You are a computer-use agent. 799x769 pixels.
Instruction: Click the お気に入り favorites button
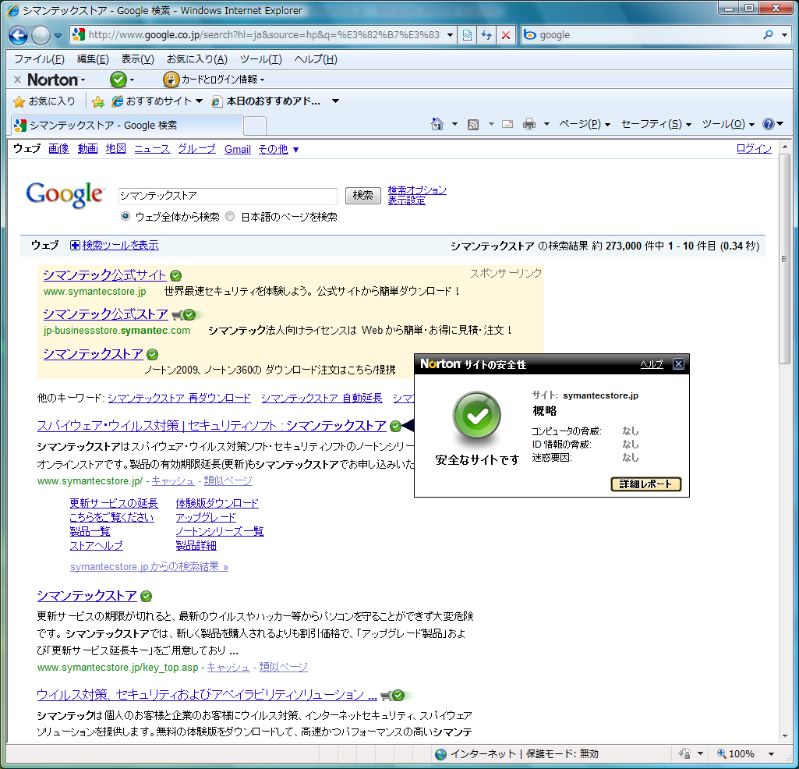pyautogui.click(x=44, y=101)
